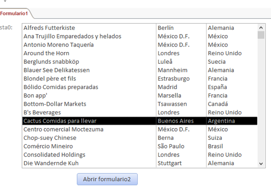The height and width of the screenshot is (195, 271).
Task: Click the list scrollbar down arrow
Action: [x=261, y=163]
